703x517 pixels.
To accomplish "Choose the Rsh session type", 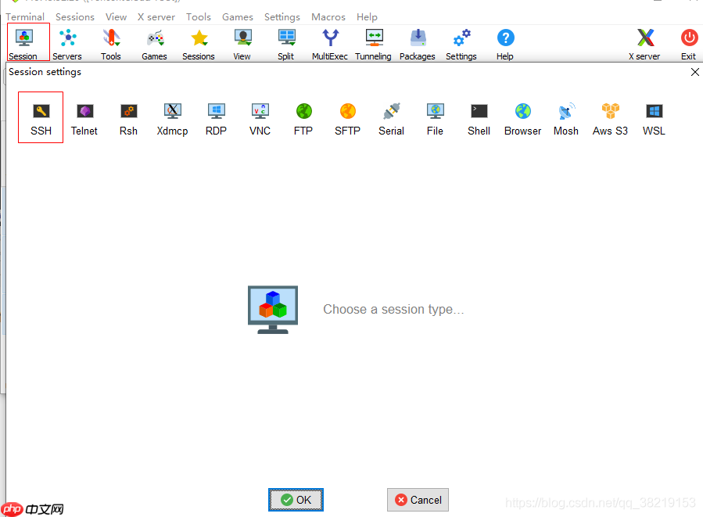I will [x=129, y=119].
